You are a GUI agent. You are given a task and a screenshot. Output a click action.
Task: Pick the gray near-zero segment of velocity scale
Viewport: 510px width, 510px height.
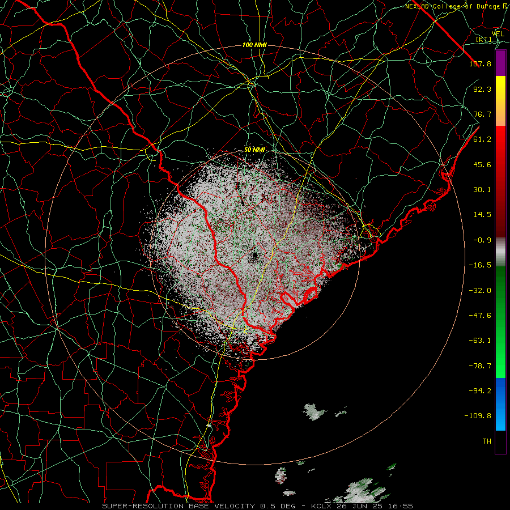(500, 252)
